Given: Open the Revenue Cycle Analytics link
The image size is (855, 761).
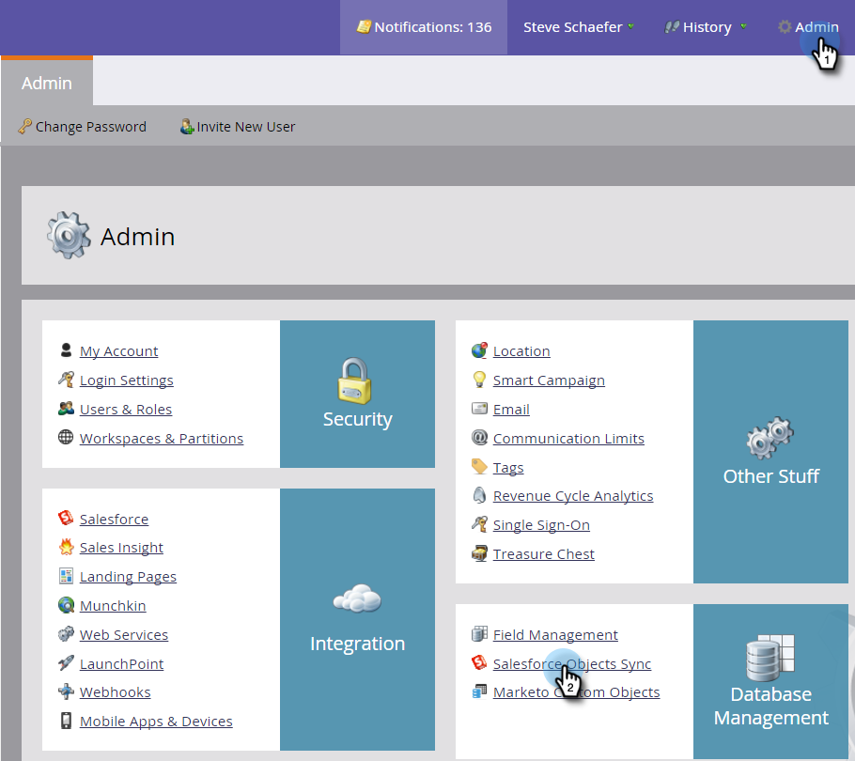Looking at the screenshot, I should pos(573,495).
